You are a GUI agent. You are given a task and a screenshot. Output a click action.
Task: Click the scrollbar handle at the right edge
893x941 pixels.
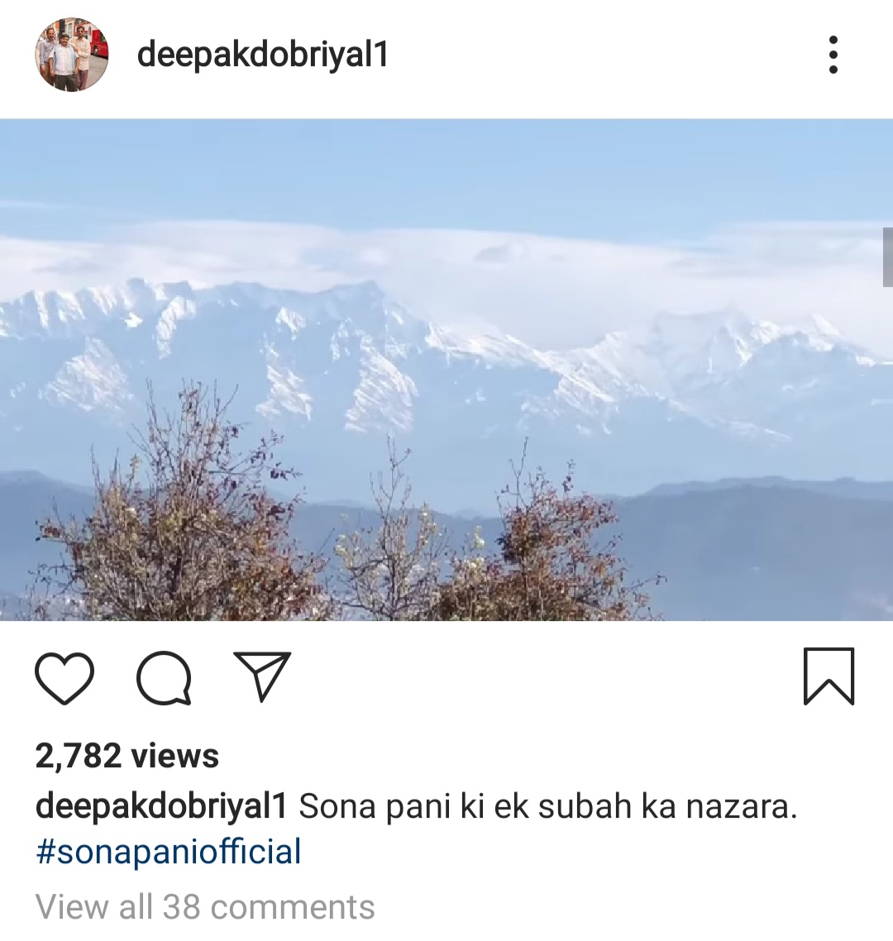(x=887, y=257)
